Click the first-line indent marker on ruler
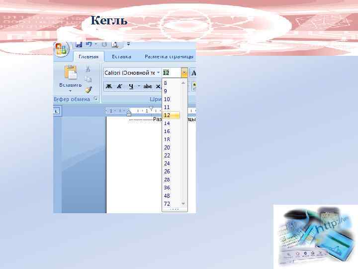This screenshot has width=358, height=269. (x=151, y=107)
